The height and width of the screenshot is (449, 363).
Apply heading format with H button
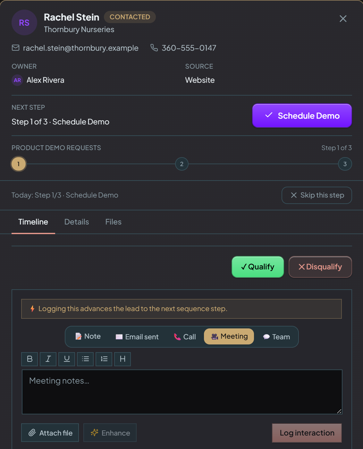point(122,359)
